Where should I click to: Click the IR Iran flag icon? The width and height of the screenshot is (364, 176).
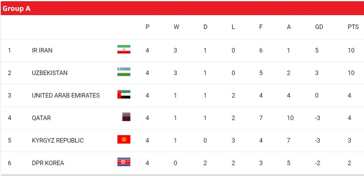[124, 49]
